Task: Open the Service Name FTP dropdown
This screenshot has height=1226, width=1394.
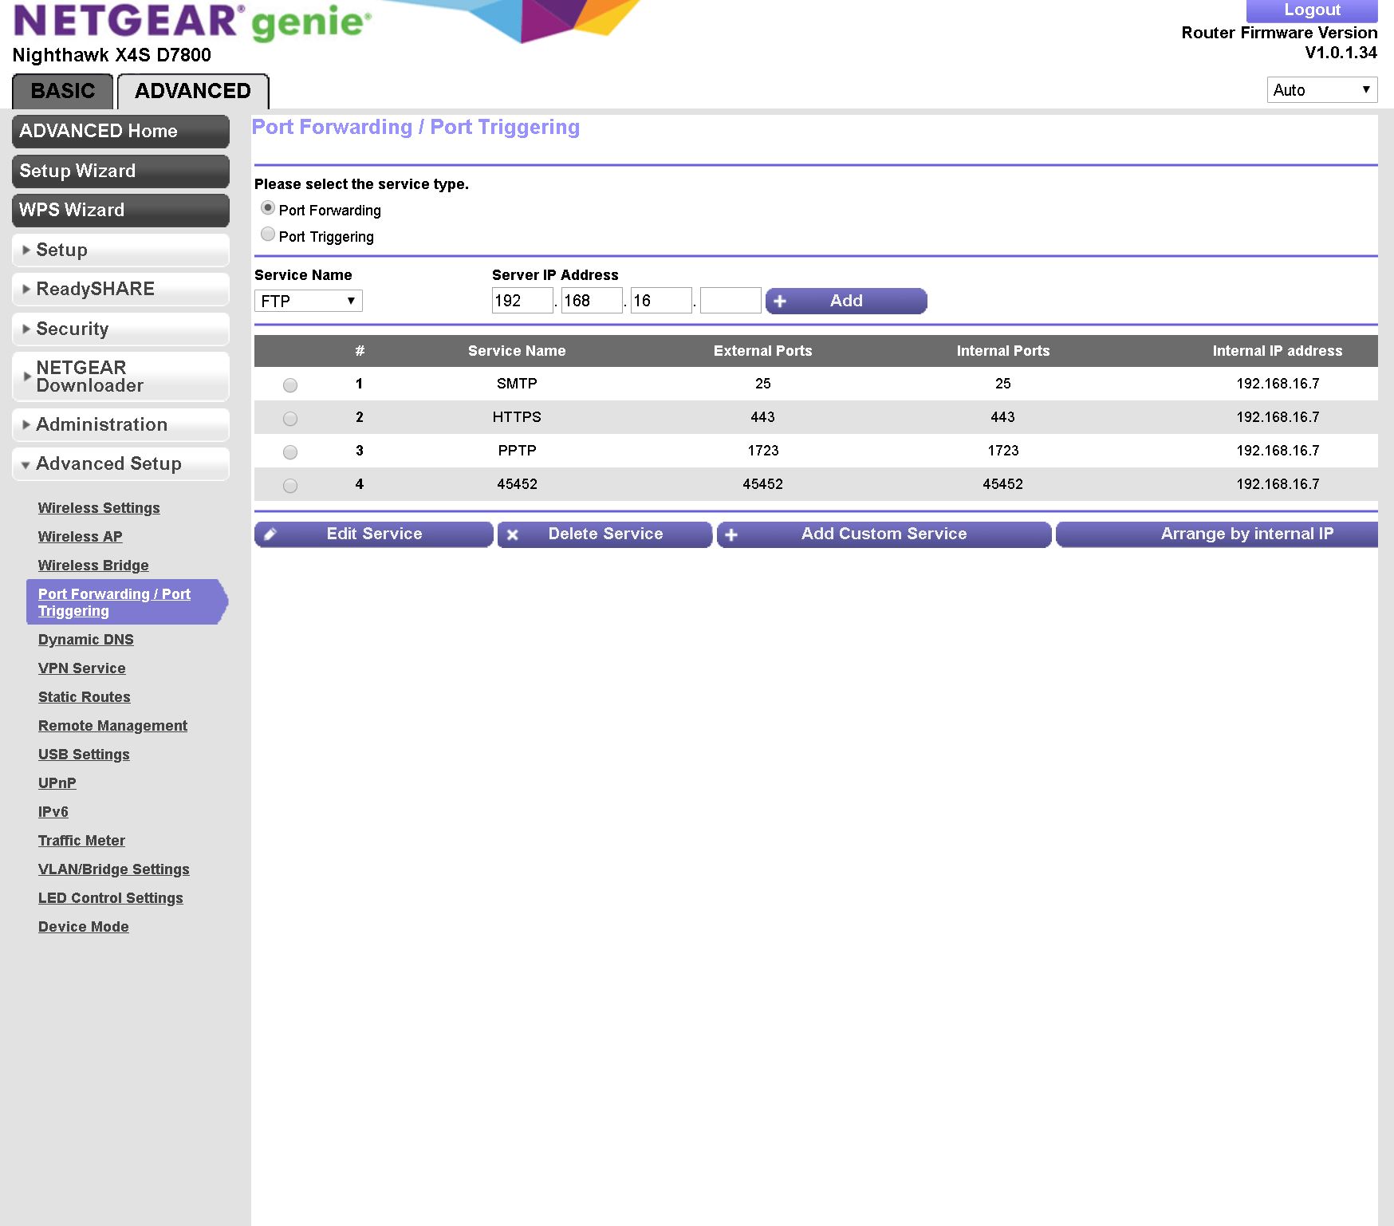Action: tap(309, 301)
